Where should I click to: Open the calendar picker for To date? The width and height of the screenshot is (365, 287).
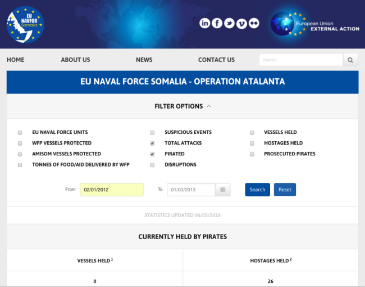(x=223, y=190)
